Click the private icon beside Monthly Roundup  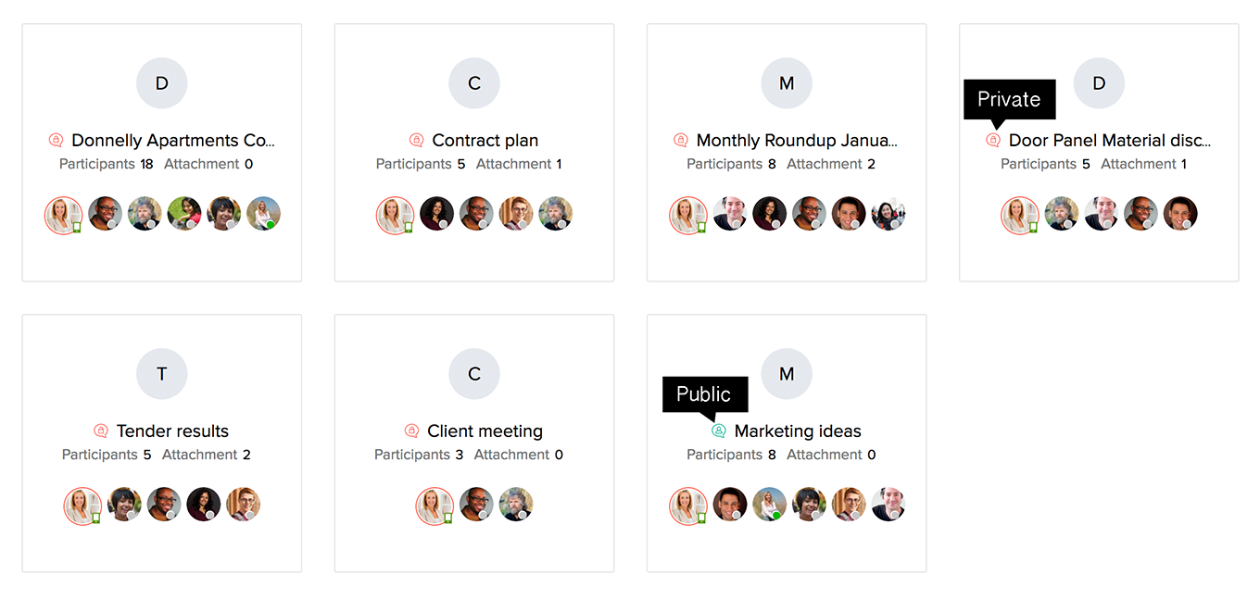coord(681,141)
